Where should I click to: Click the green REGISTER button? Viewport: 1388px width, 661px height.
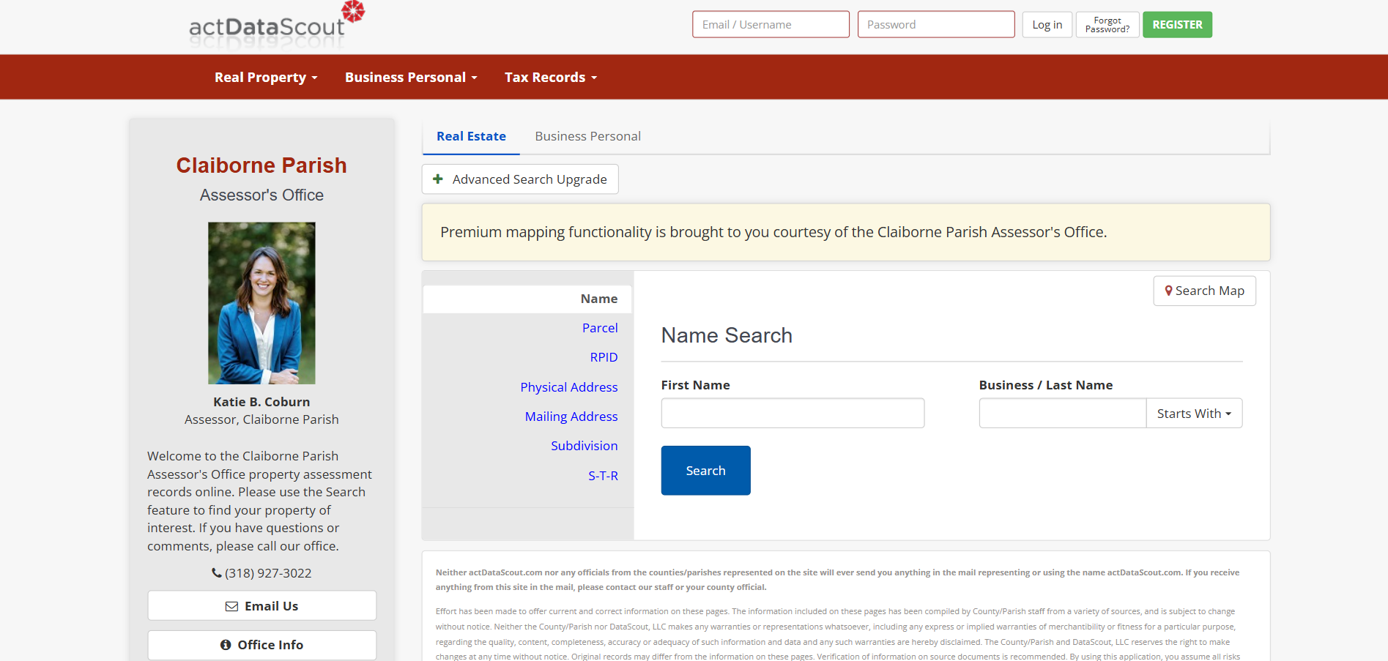[1176, 25]
